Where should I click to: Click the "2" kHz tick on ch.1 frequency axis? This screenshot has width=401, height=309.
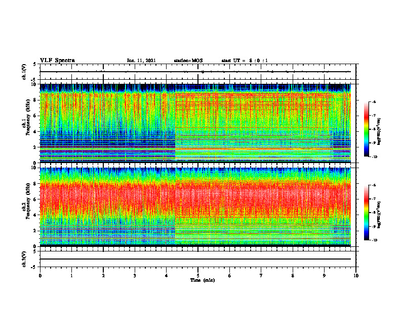pyautogui.click(x=35, y=147)
